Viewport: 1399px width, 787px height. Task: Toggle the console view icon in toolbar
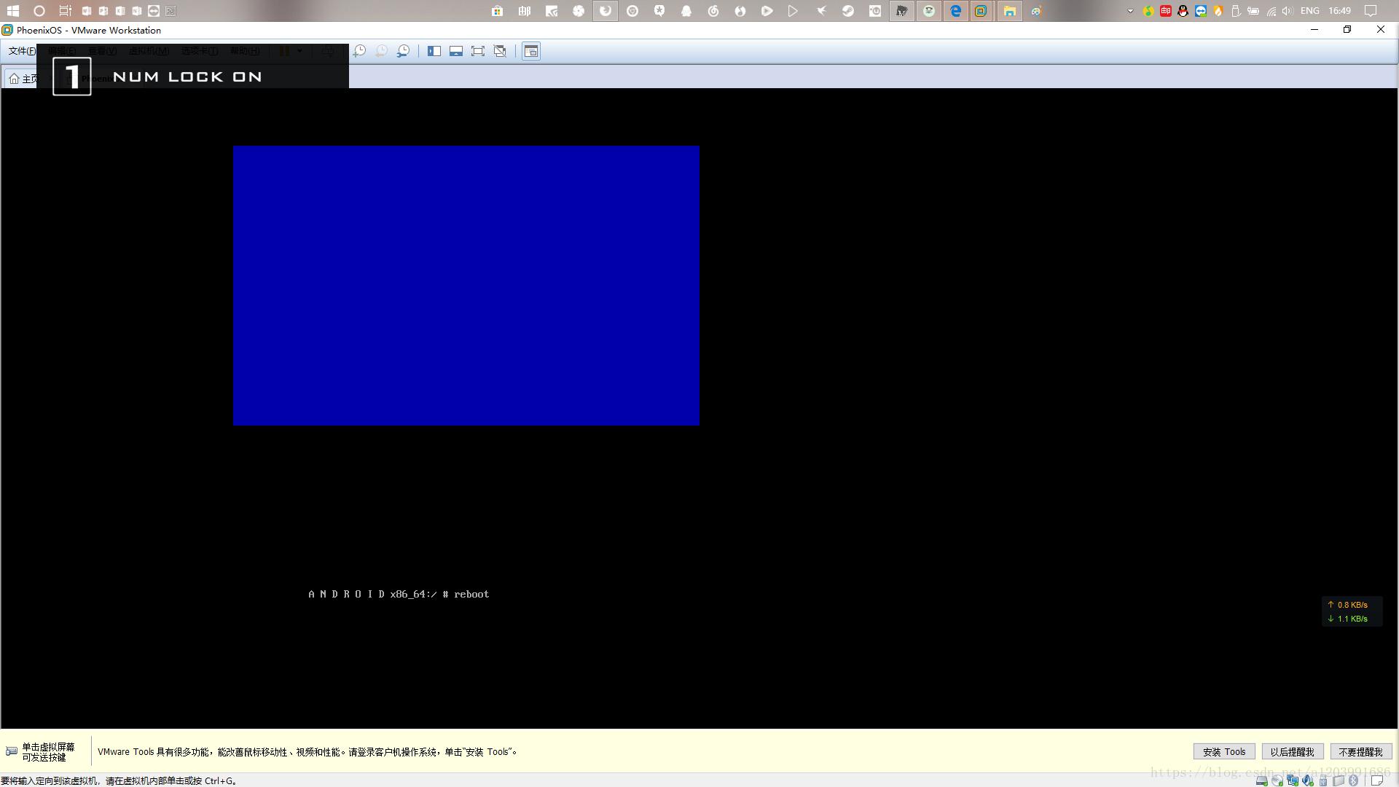[531, 51]
